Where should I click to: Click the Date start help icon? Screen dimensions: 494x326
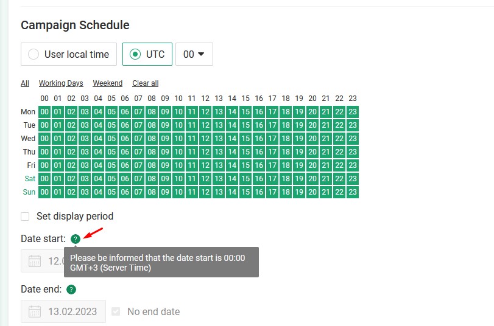tap(76, 239)
